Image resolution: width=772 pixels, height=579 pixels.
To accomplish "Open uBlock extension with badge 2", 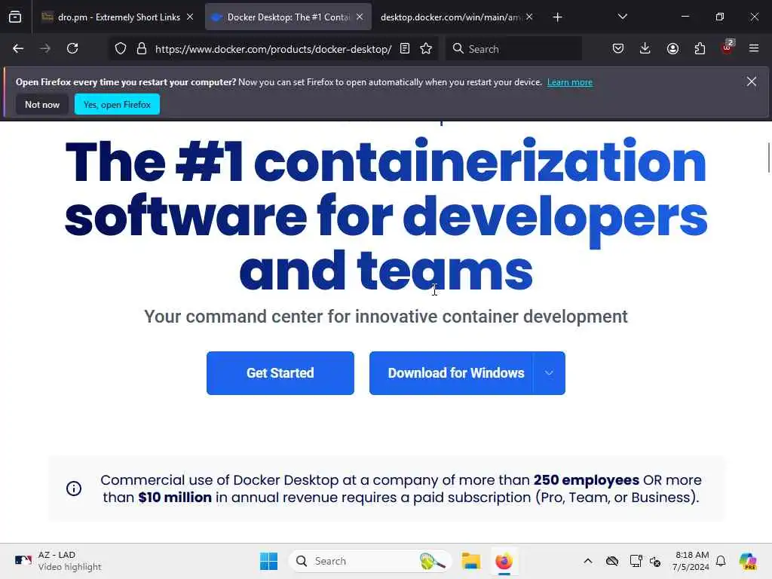I will pos(728,47).
